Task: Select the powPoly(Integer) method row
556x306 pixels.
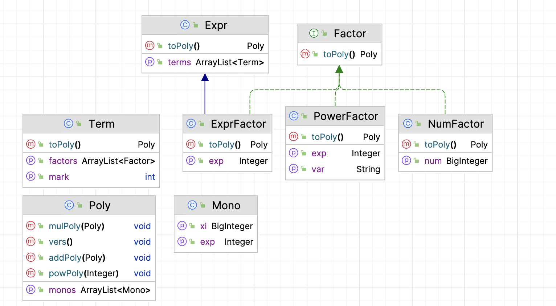Action: (x=89, y=273)
